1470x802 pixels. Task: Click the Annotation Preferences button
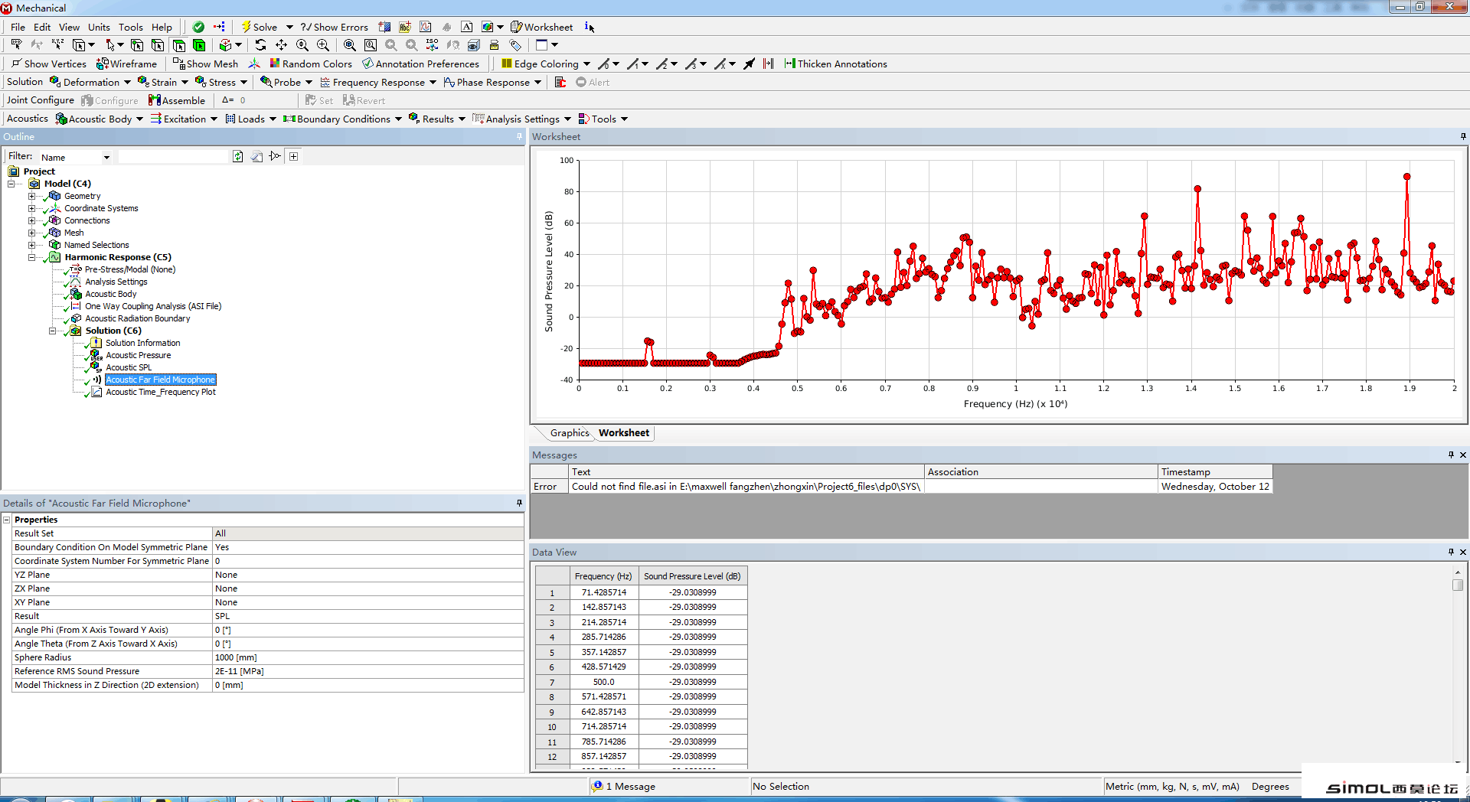pyautogui.click(x=421, y=64)
